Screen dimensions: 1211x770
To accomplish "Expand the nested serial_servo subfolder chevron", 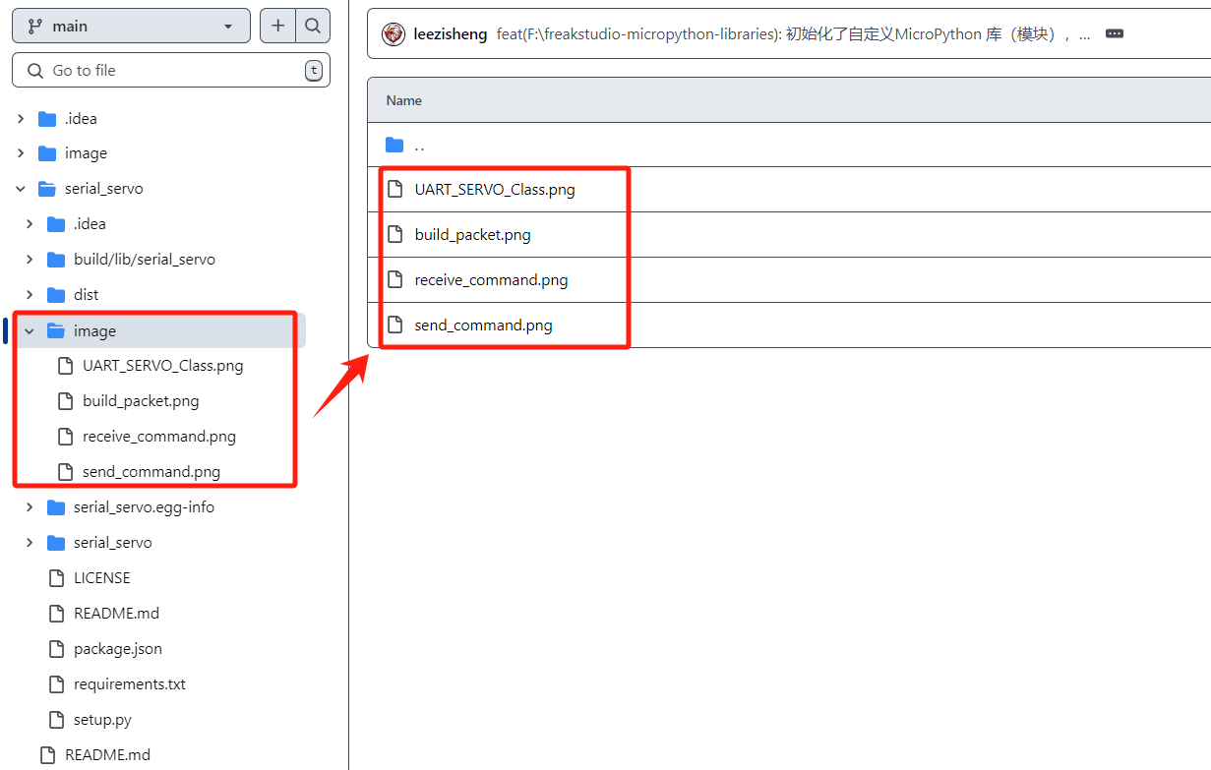I will [x=30, y=543].
